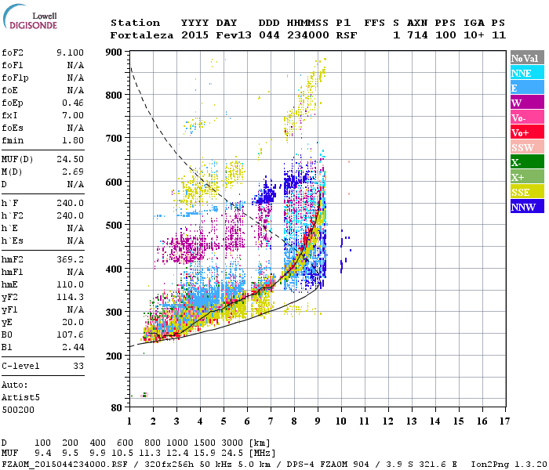Click the IGA value 10+
Viewport: 549px width, 470px height.
point(474,35)
